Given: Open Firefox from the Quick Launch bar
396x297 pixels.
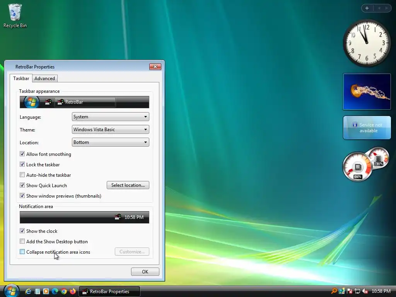Looking at the screenshot, I should click(x=72, y=291).
